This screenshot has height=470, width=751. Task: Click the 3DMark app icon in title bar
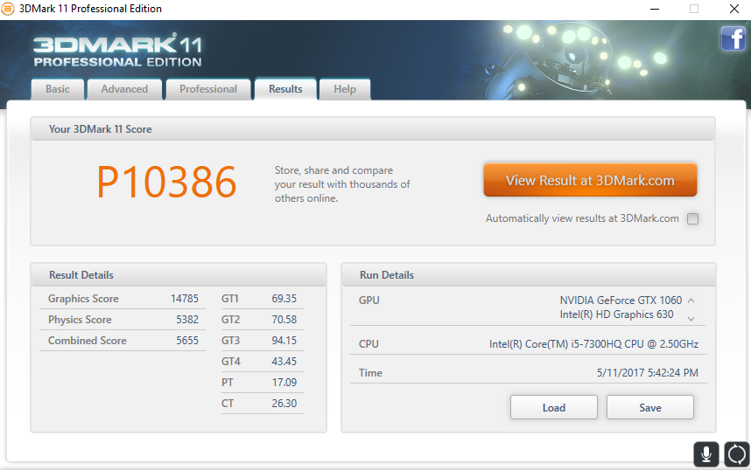[8, 9]
